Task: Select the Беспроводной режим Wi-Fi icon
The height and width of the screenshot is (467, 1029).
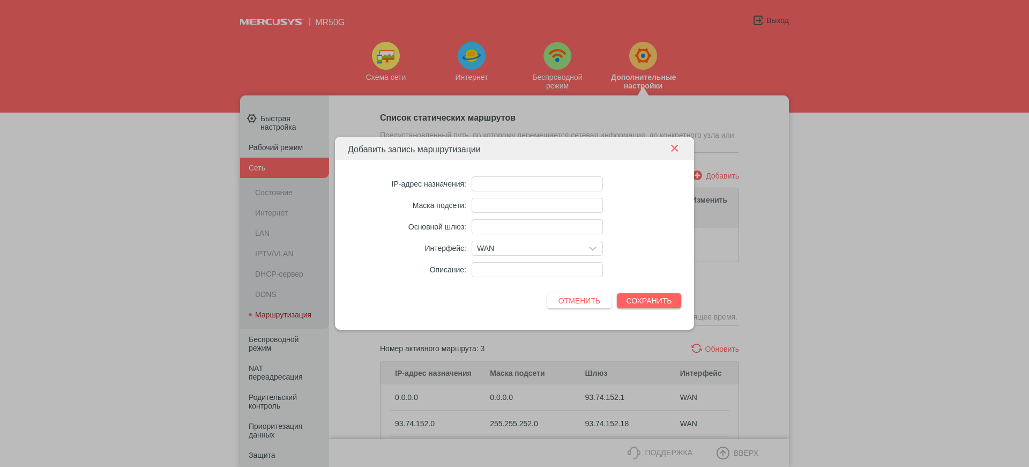Action: point(557,56)
